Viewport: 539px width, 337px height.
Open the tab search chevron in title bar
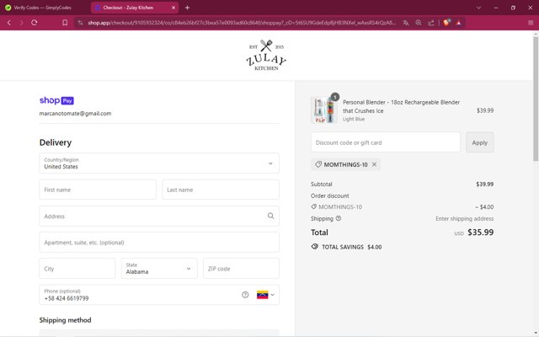tap(478, 8)
